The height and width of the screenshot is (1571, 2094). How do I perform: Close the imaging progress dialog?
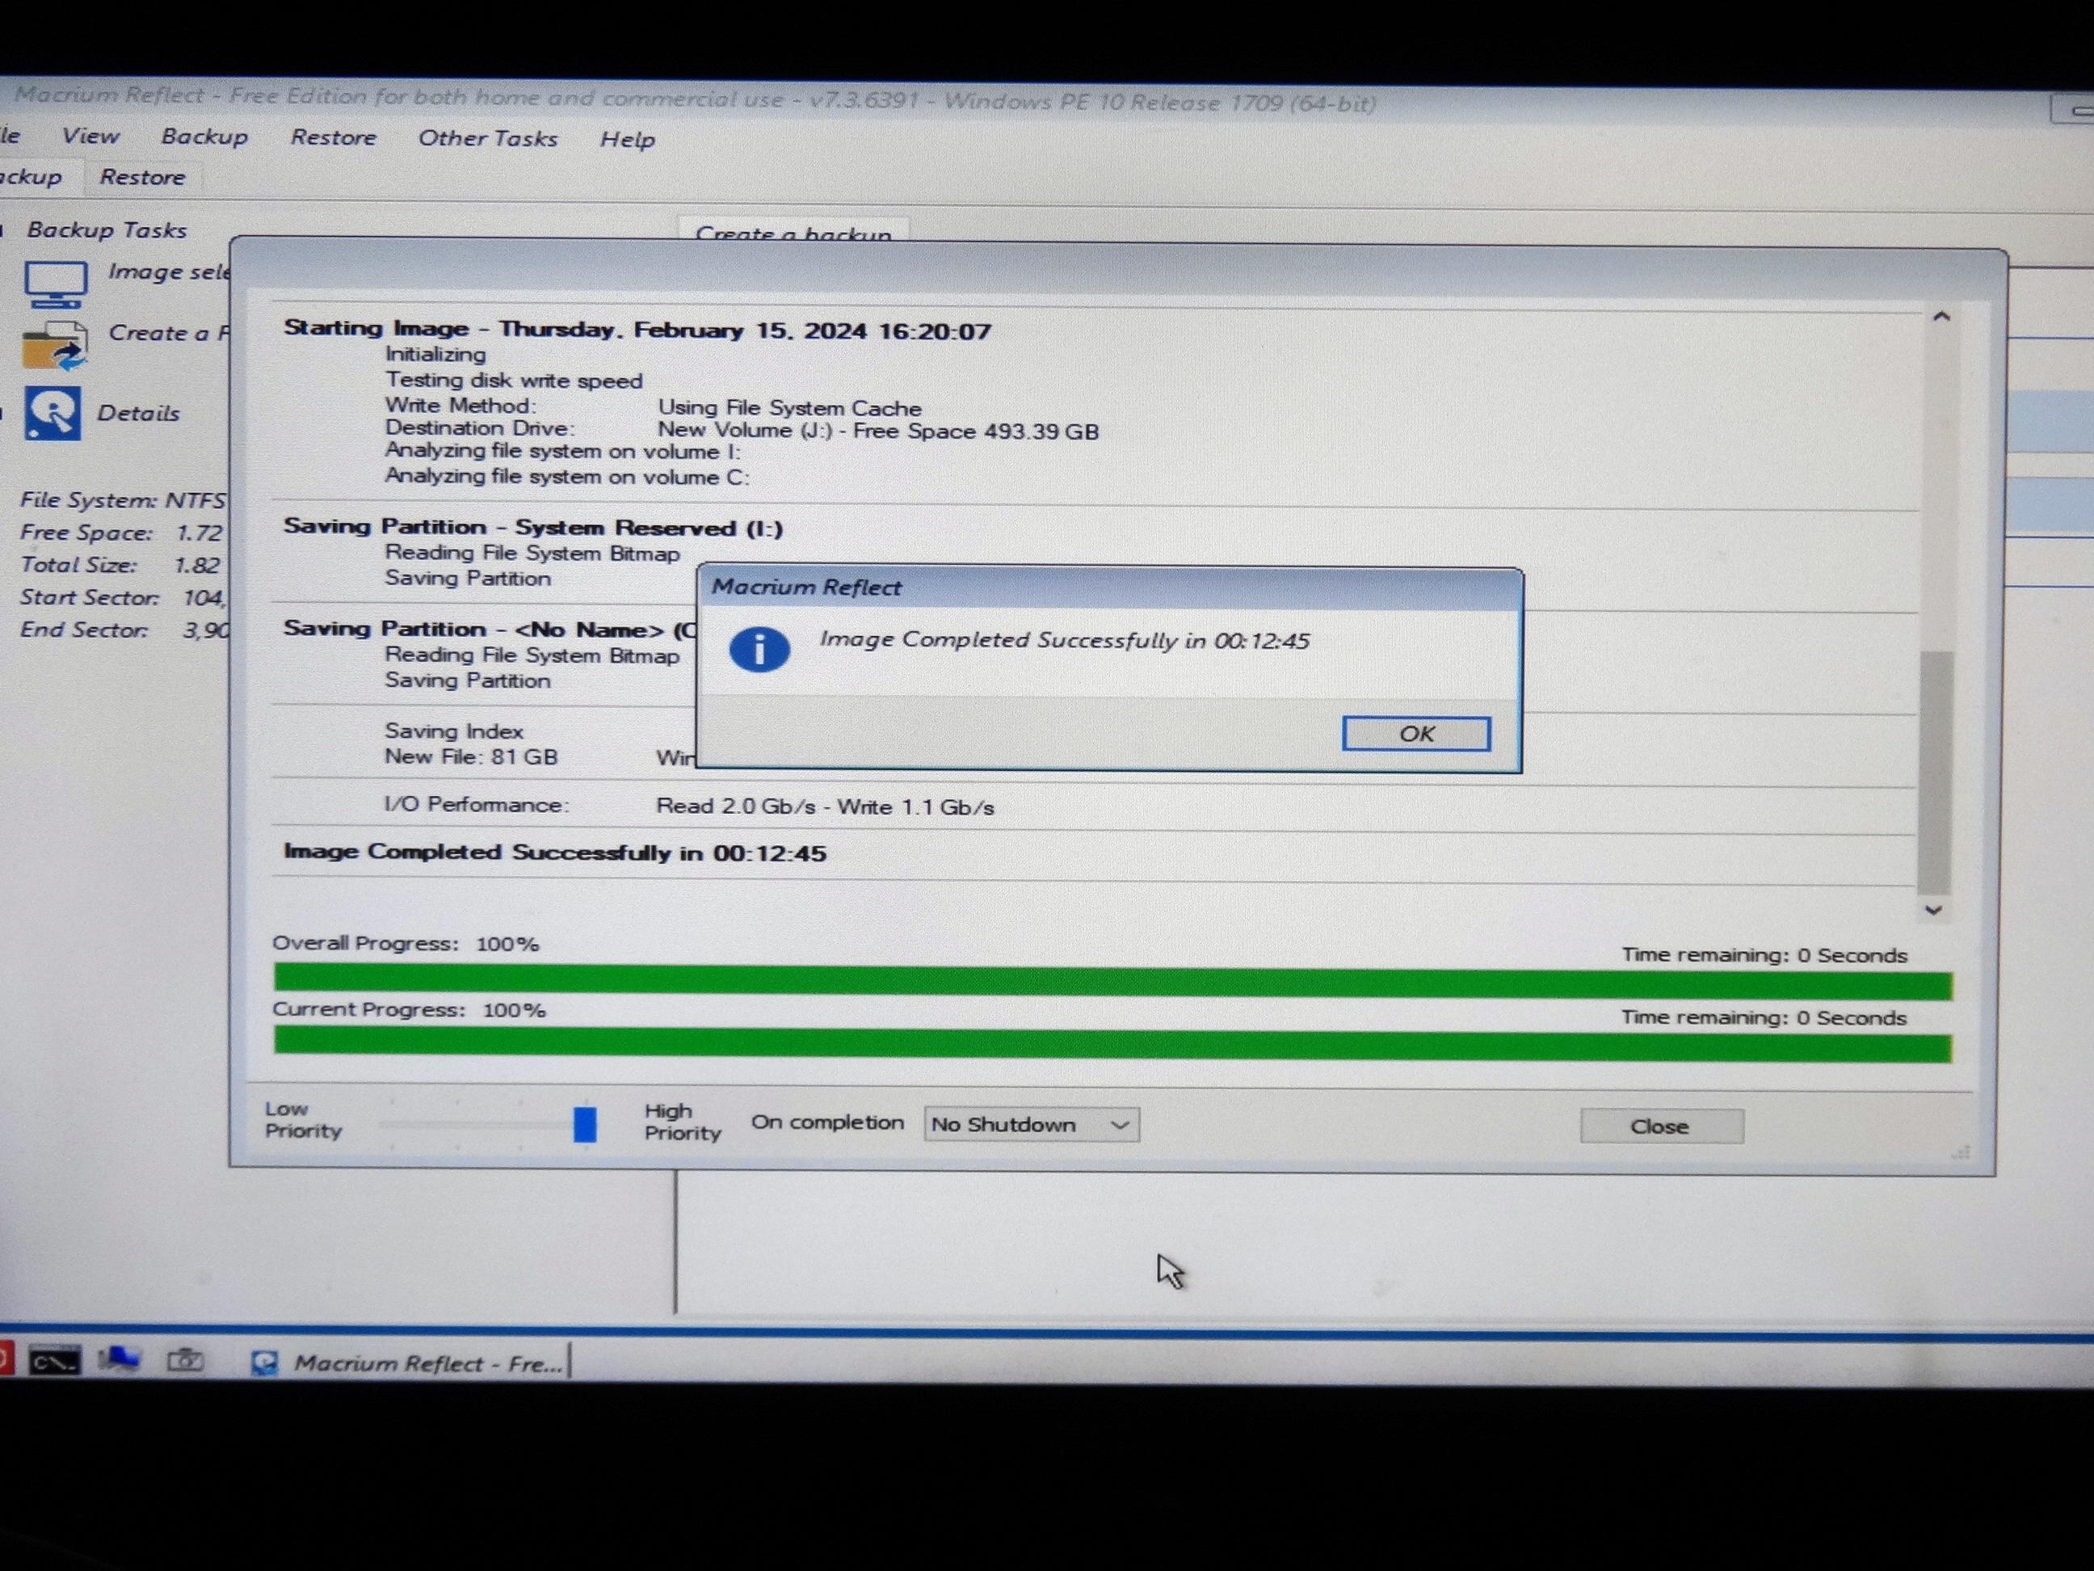pos(1661,1126)
